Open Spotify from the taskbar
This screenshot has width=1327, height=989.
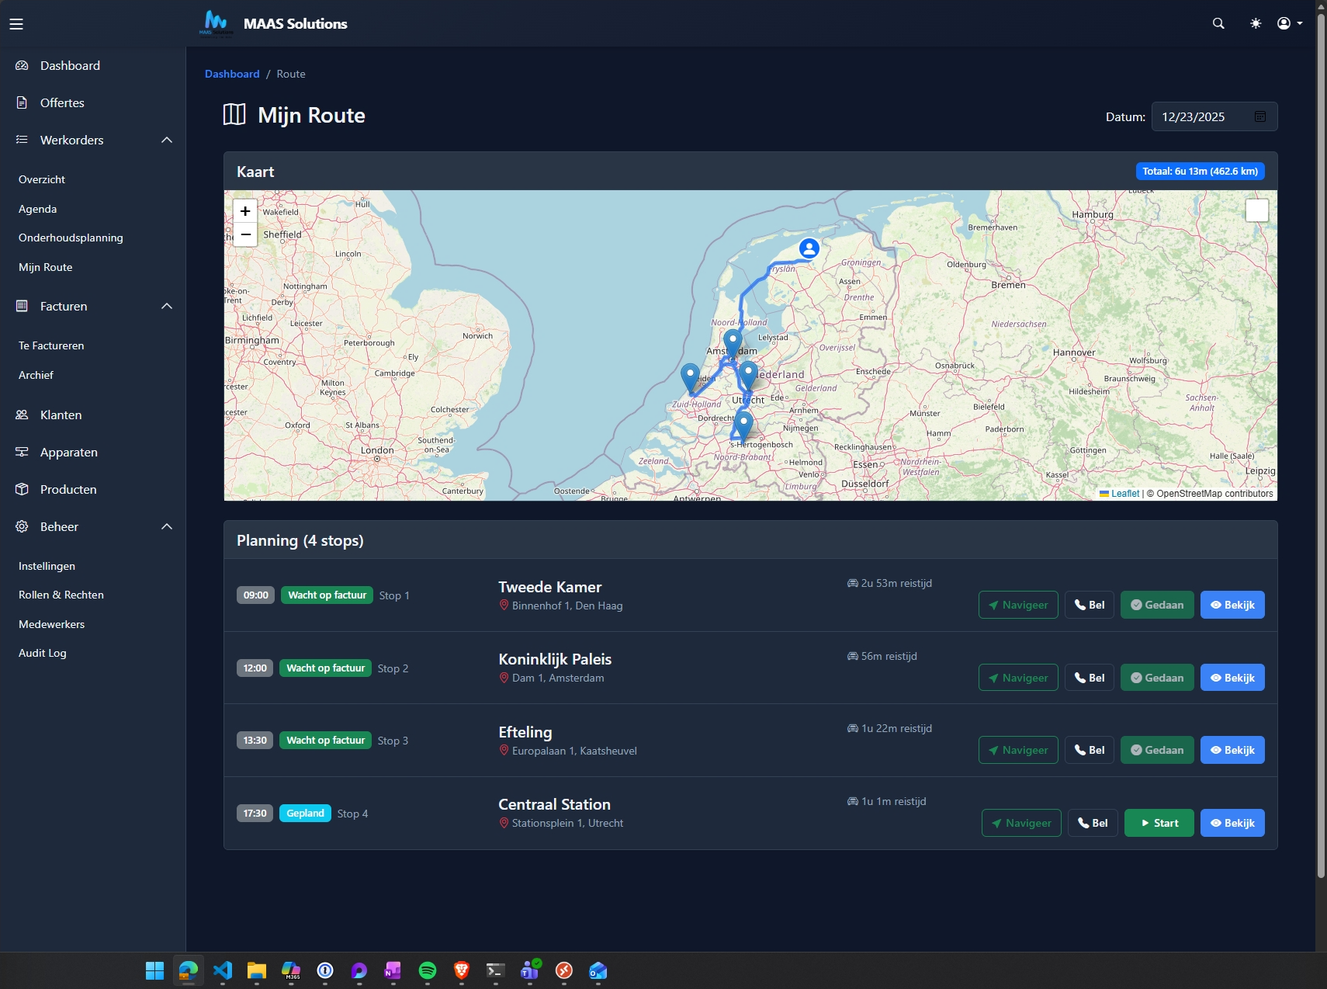pos(428,970)
